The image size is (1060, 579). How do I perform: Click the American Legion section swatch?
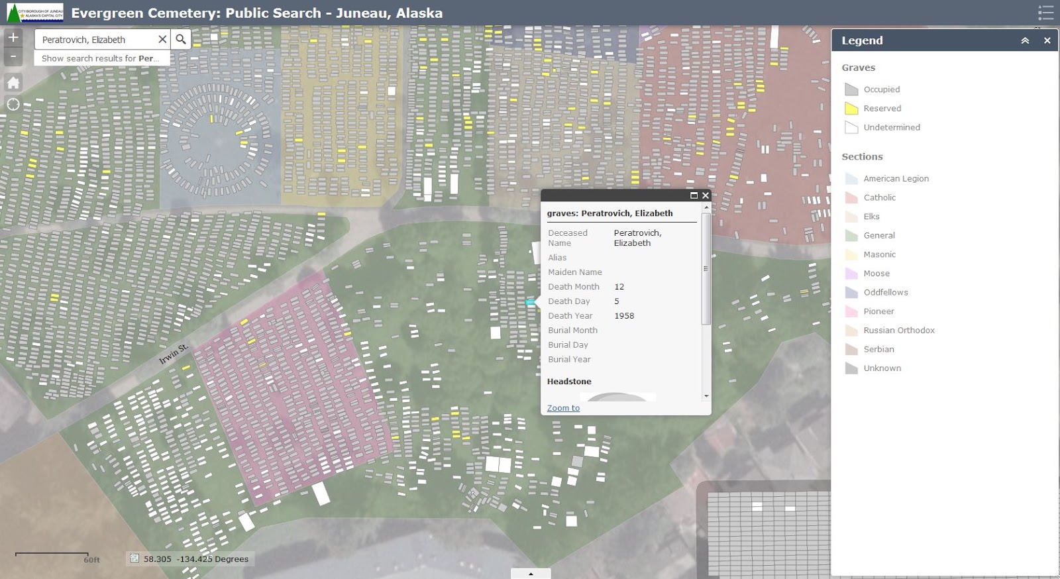pyautogui.click(x=851, y=178)
